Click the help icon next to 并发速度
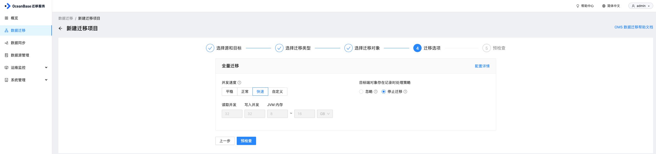 (x=239, y=83)
